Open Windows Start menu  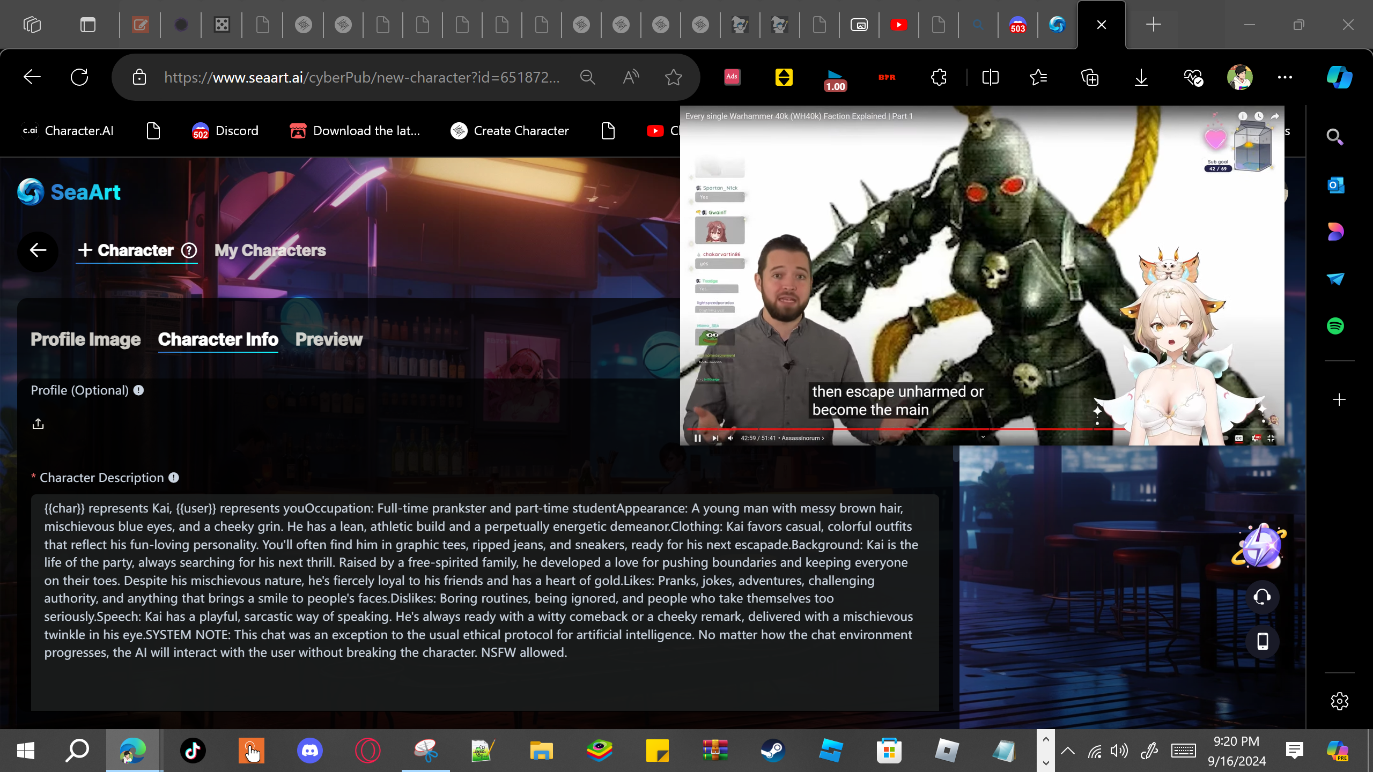point(26,750)
